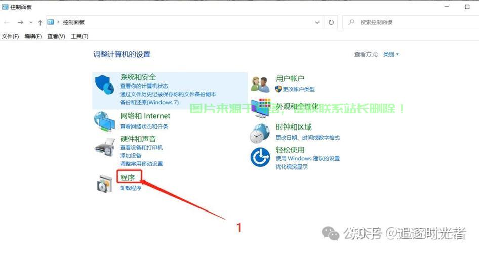This screenshot has width=479, height=253.
Task: Click the User Accounts people icon
Action: (x=260, y=85)
